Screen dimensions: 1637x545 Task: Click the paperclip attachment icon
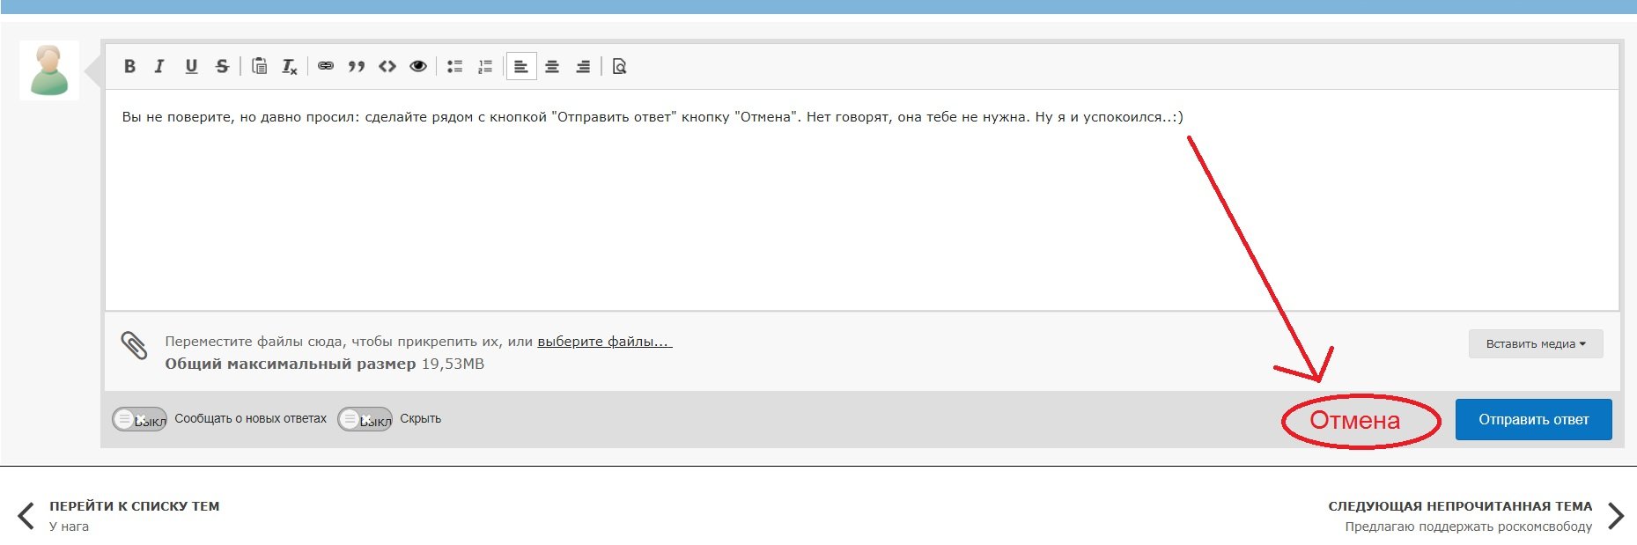tap(134, 346)
